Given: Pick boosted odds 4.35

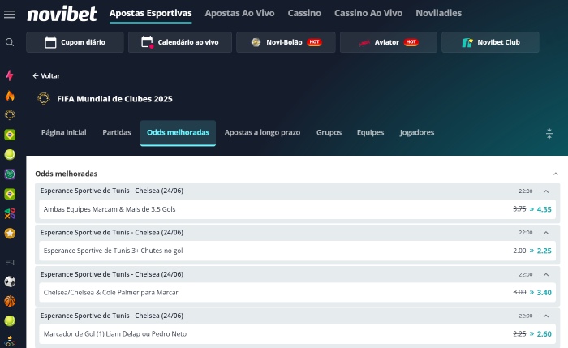Looking at the screenshot, I should 544,209.
